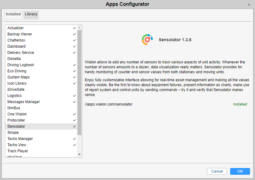Click the checkmark next to Actualizer
This screenshot has width=255, height=180.
pos(74,28)
